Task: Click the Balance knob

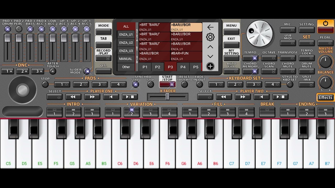Action: pos(326,83)
